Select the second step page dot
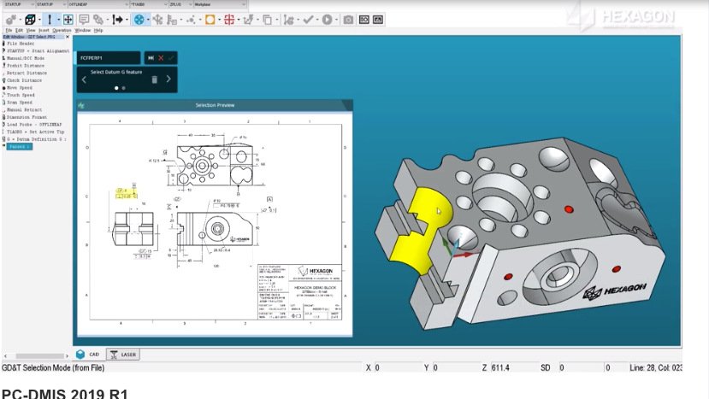This screenshot has width=709, height=399. [x=123, y=88]
